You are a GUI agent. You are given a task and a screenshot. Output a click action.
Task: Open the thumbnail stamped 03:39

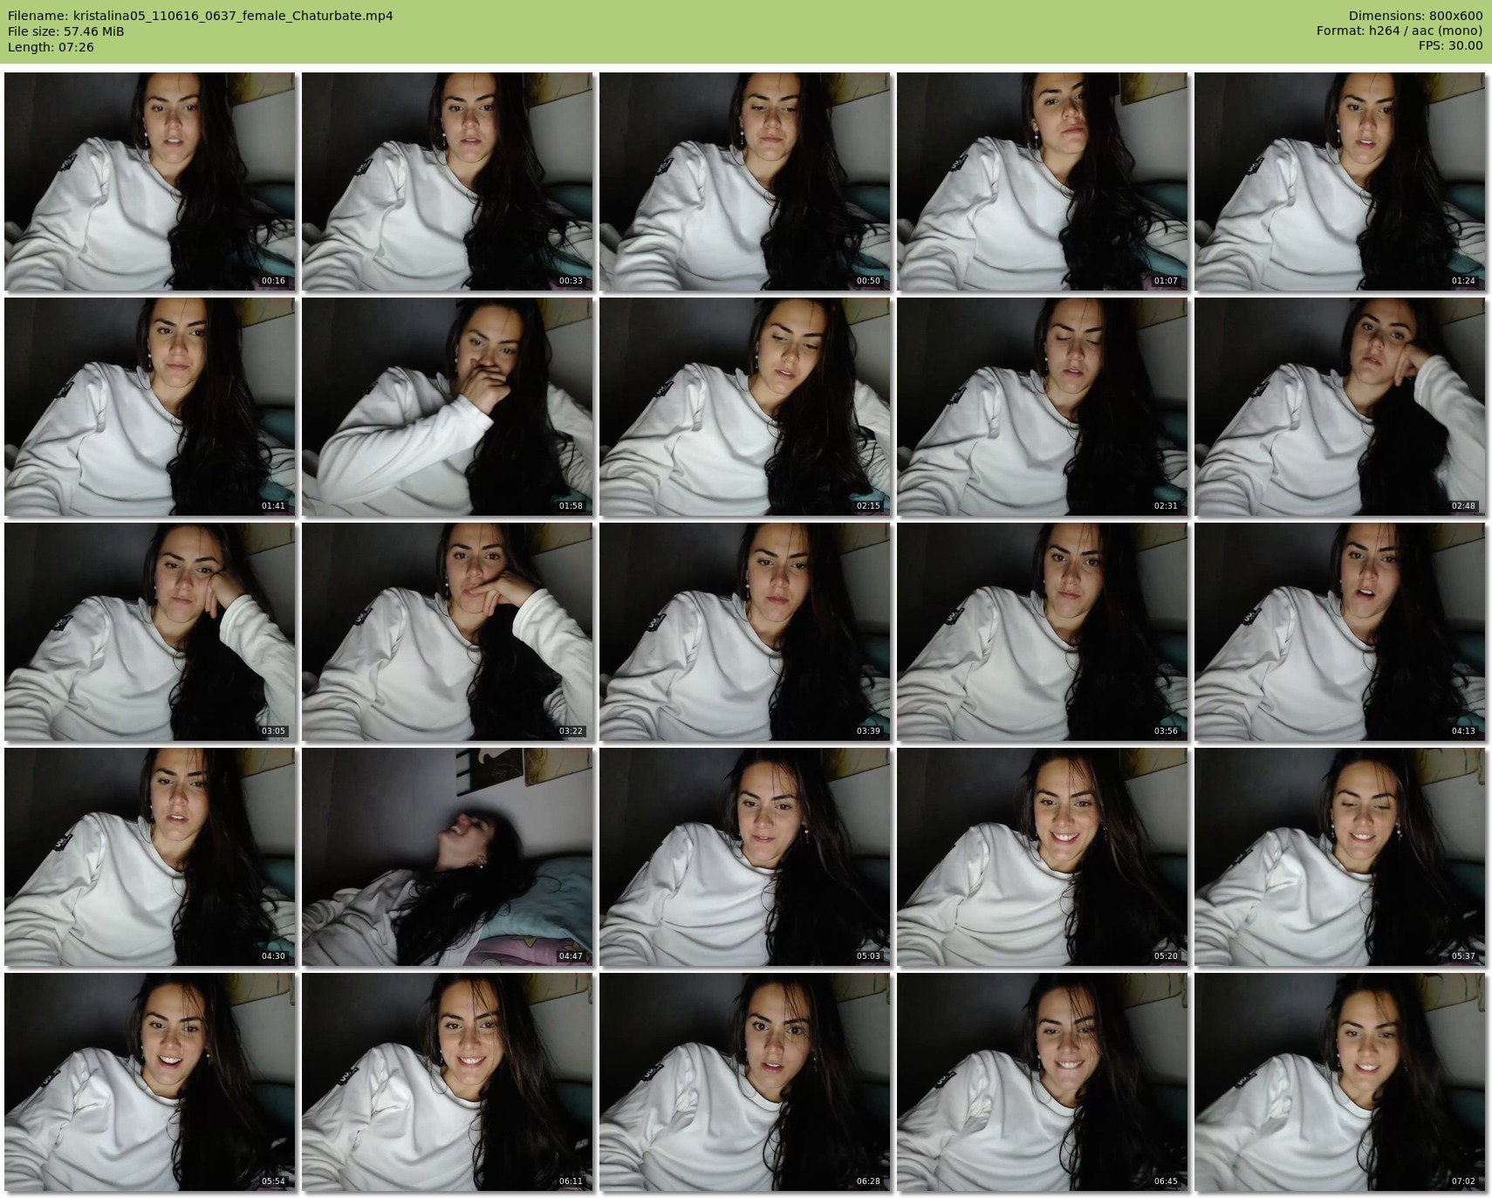[x=745, y=631]
